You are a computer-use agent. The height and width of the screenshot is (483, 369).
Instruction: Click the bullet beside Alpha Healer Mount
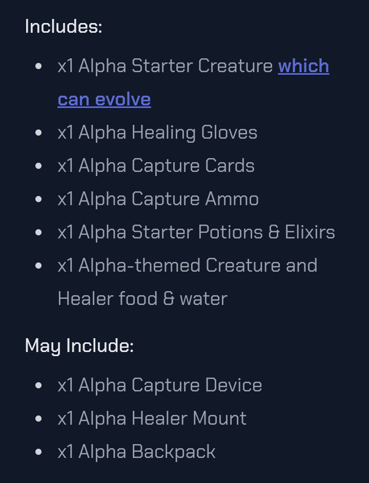[38, 419]
